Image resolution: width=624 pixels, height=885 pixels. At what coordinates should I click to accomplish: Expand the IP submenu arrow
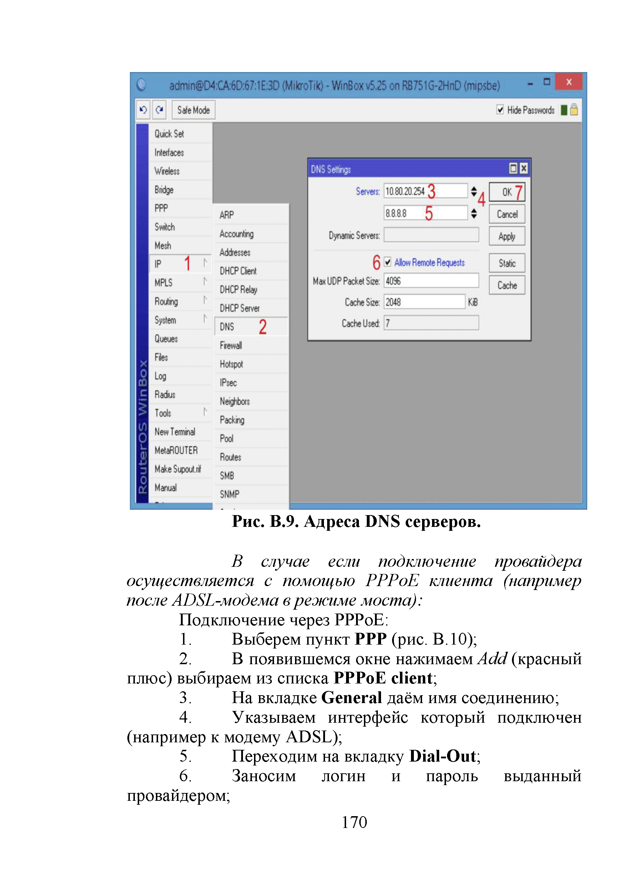pyautogui.click(x=205, y=263)
